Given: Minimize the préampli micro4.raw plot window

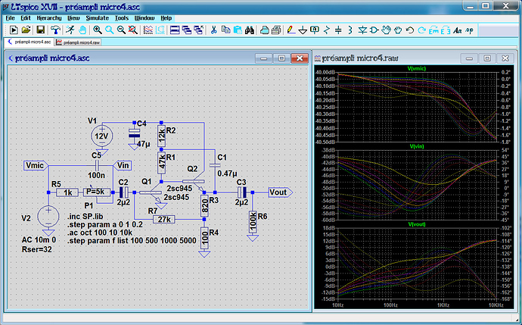Looking at the screenshot, I should (x=469, y=58).
